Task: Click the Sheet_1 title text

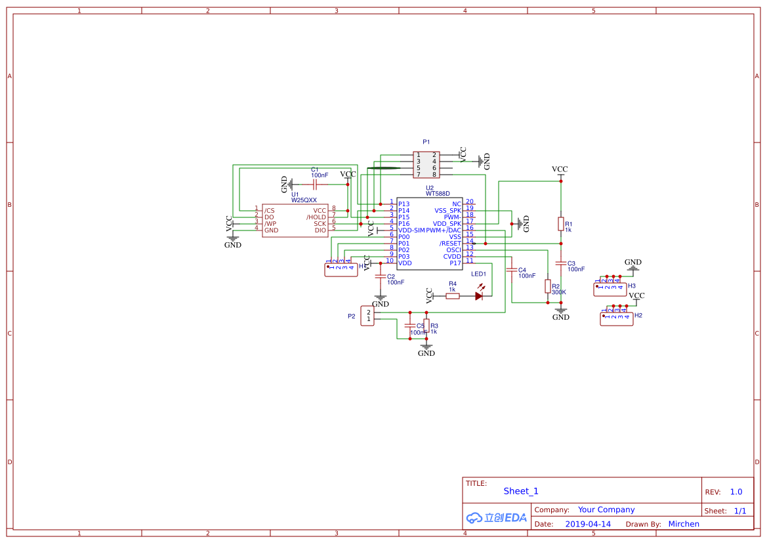Action: [521, 491]
